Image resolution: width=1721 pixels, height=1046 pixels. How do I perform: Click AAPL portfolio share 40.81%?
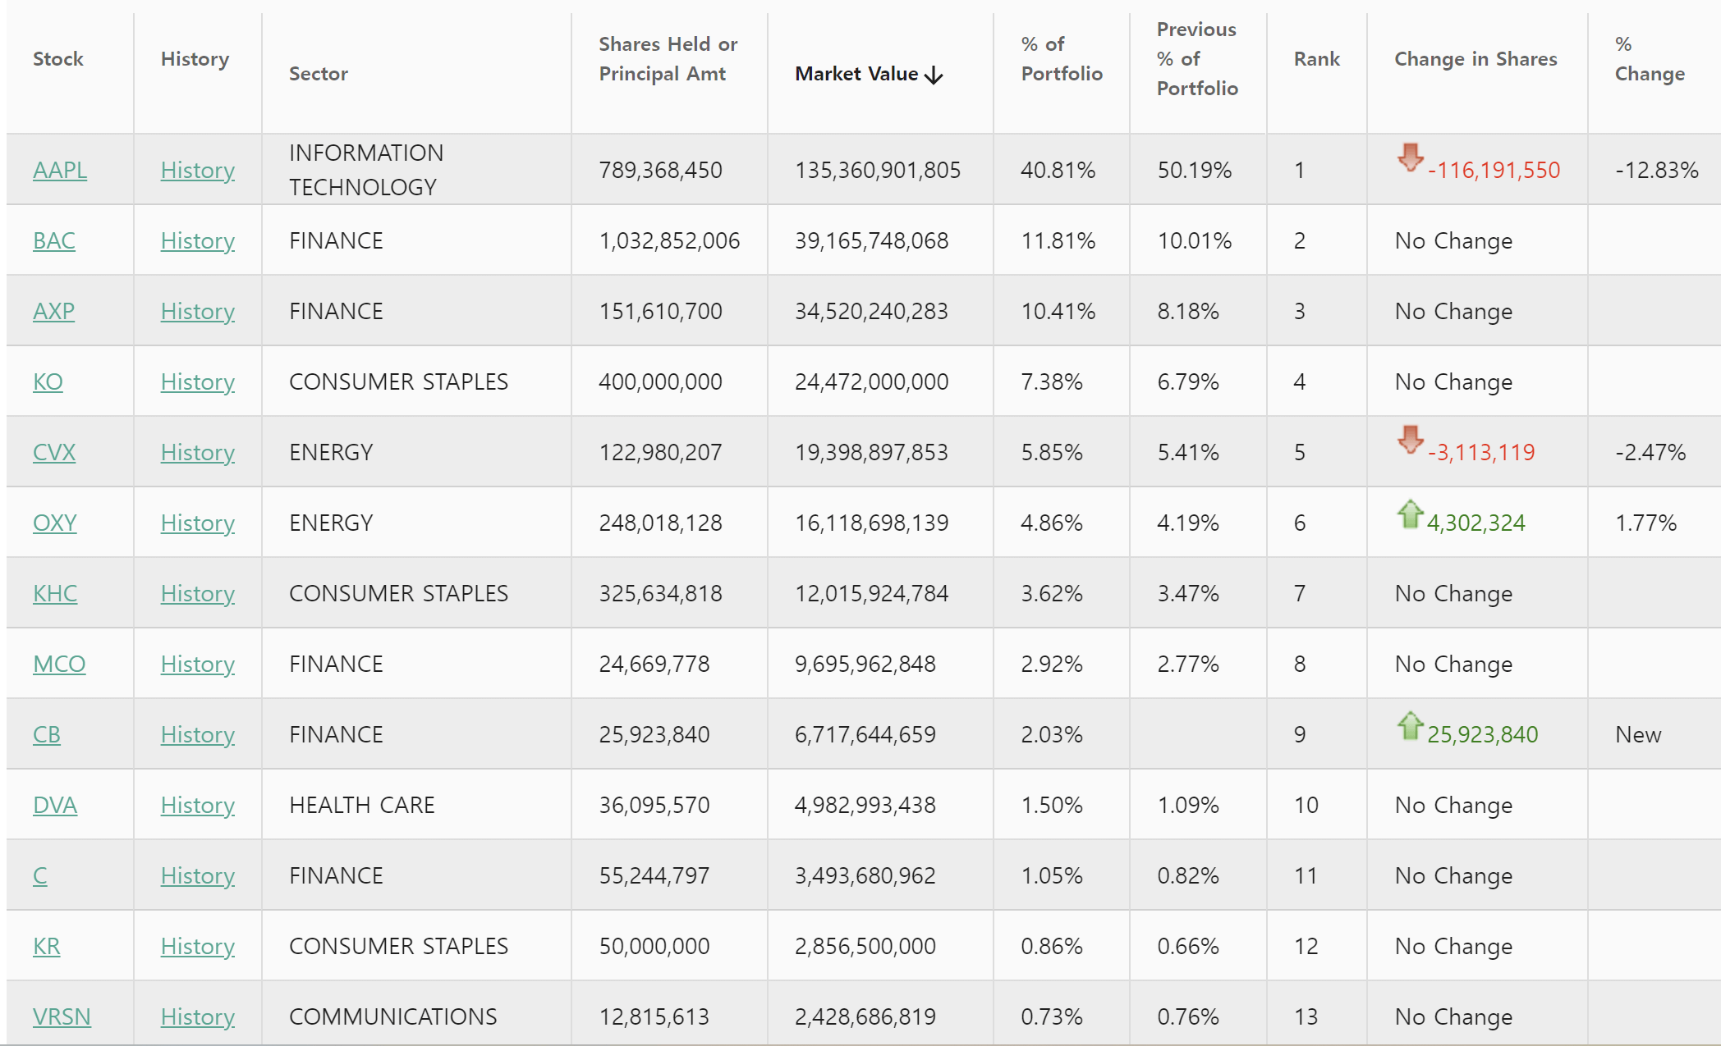tap(1058, 170)
